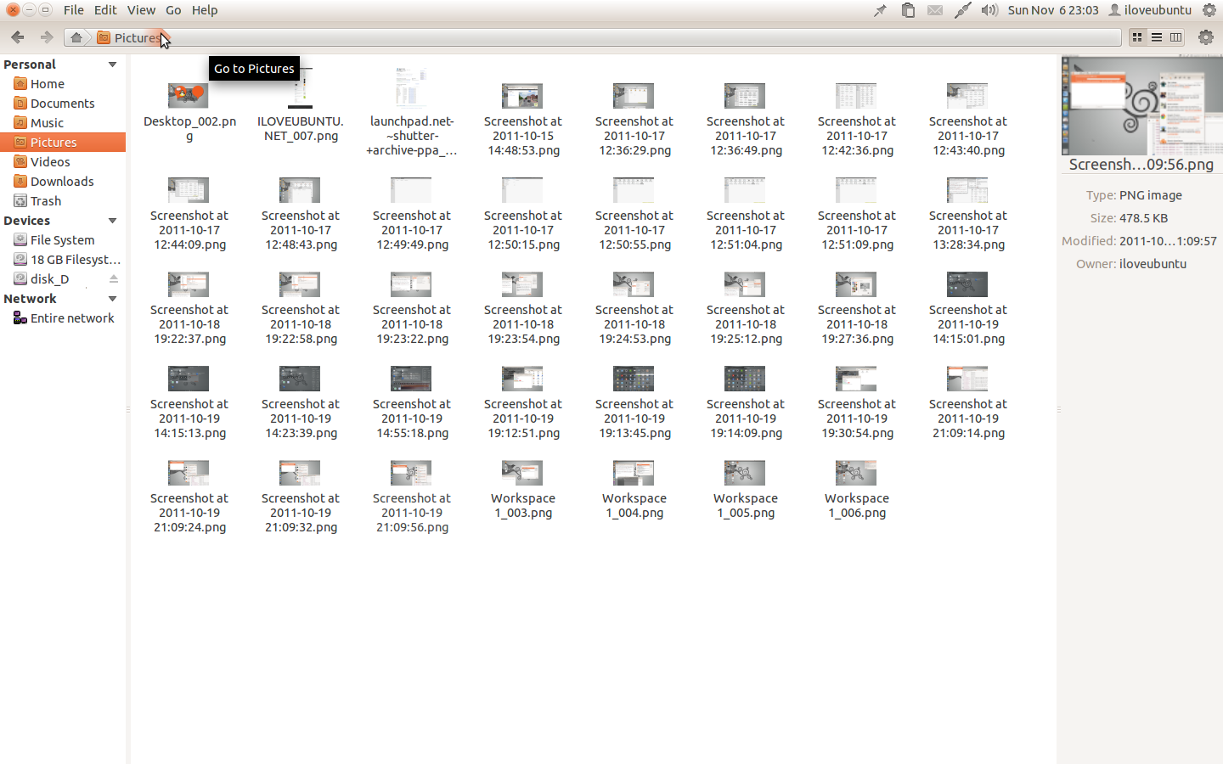Select Screenshot at 2011-10-19 14:15:01.png
This screenshot has width=1223, height=764.
pyautogui.click(x=967, y=309)
